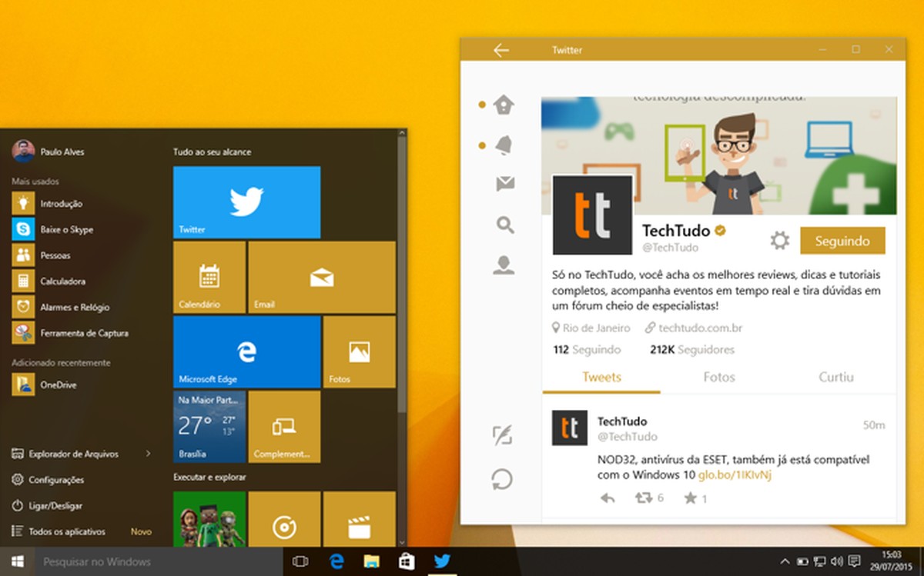
Task: Refresh the timeline with the circular arrow icon
Action: (x=503, y=478)
